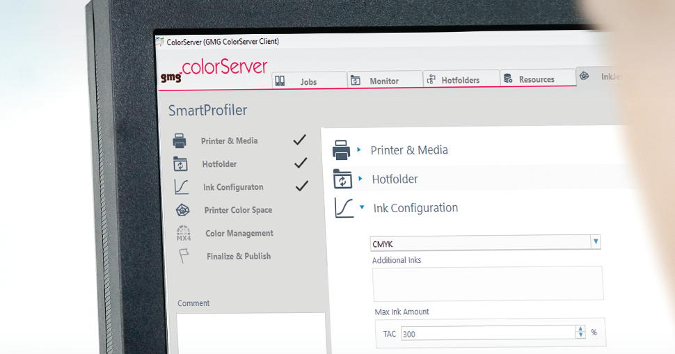This screenshot has height=354, width=675.
Task: Click the Printer & Media section heading
Action: (409, 150)
